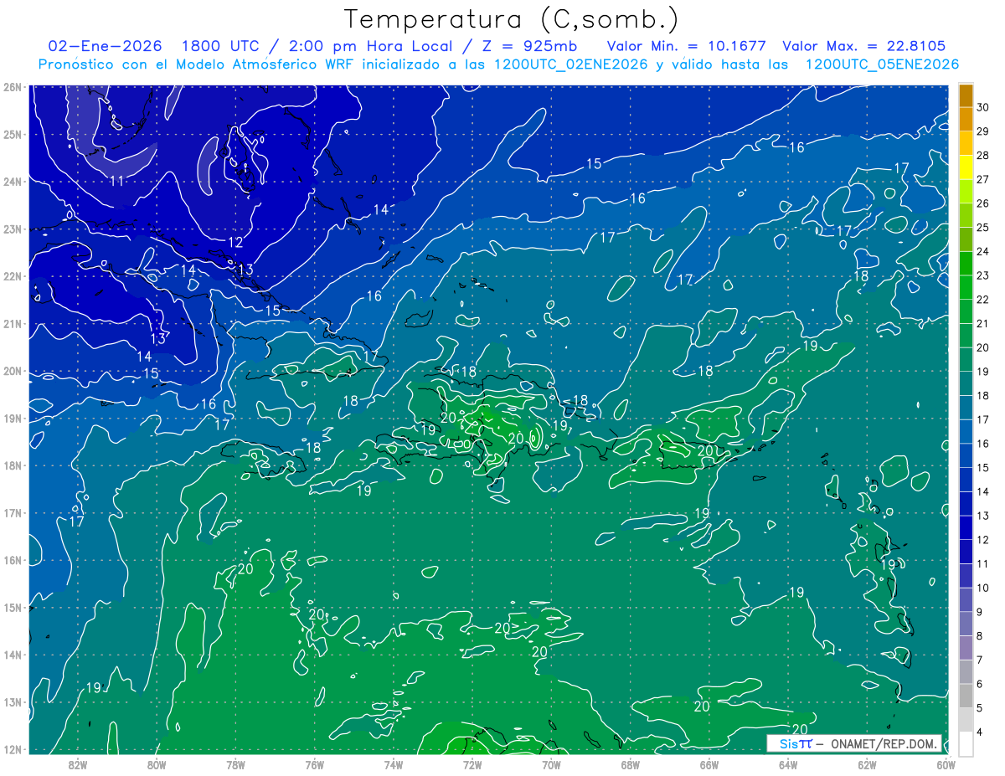Click the color scale tick label 7

point(981,660)
